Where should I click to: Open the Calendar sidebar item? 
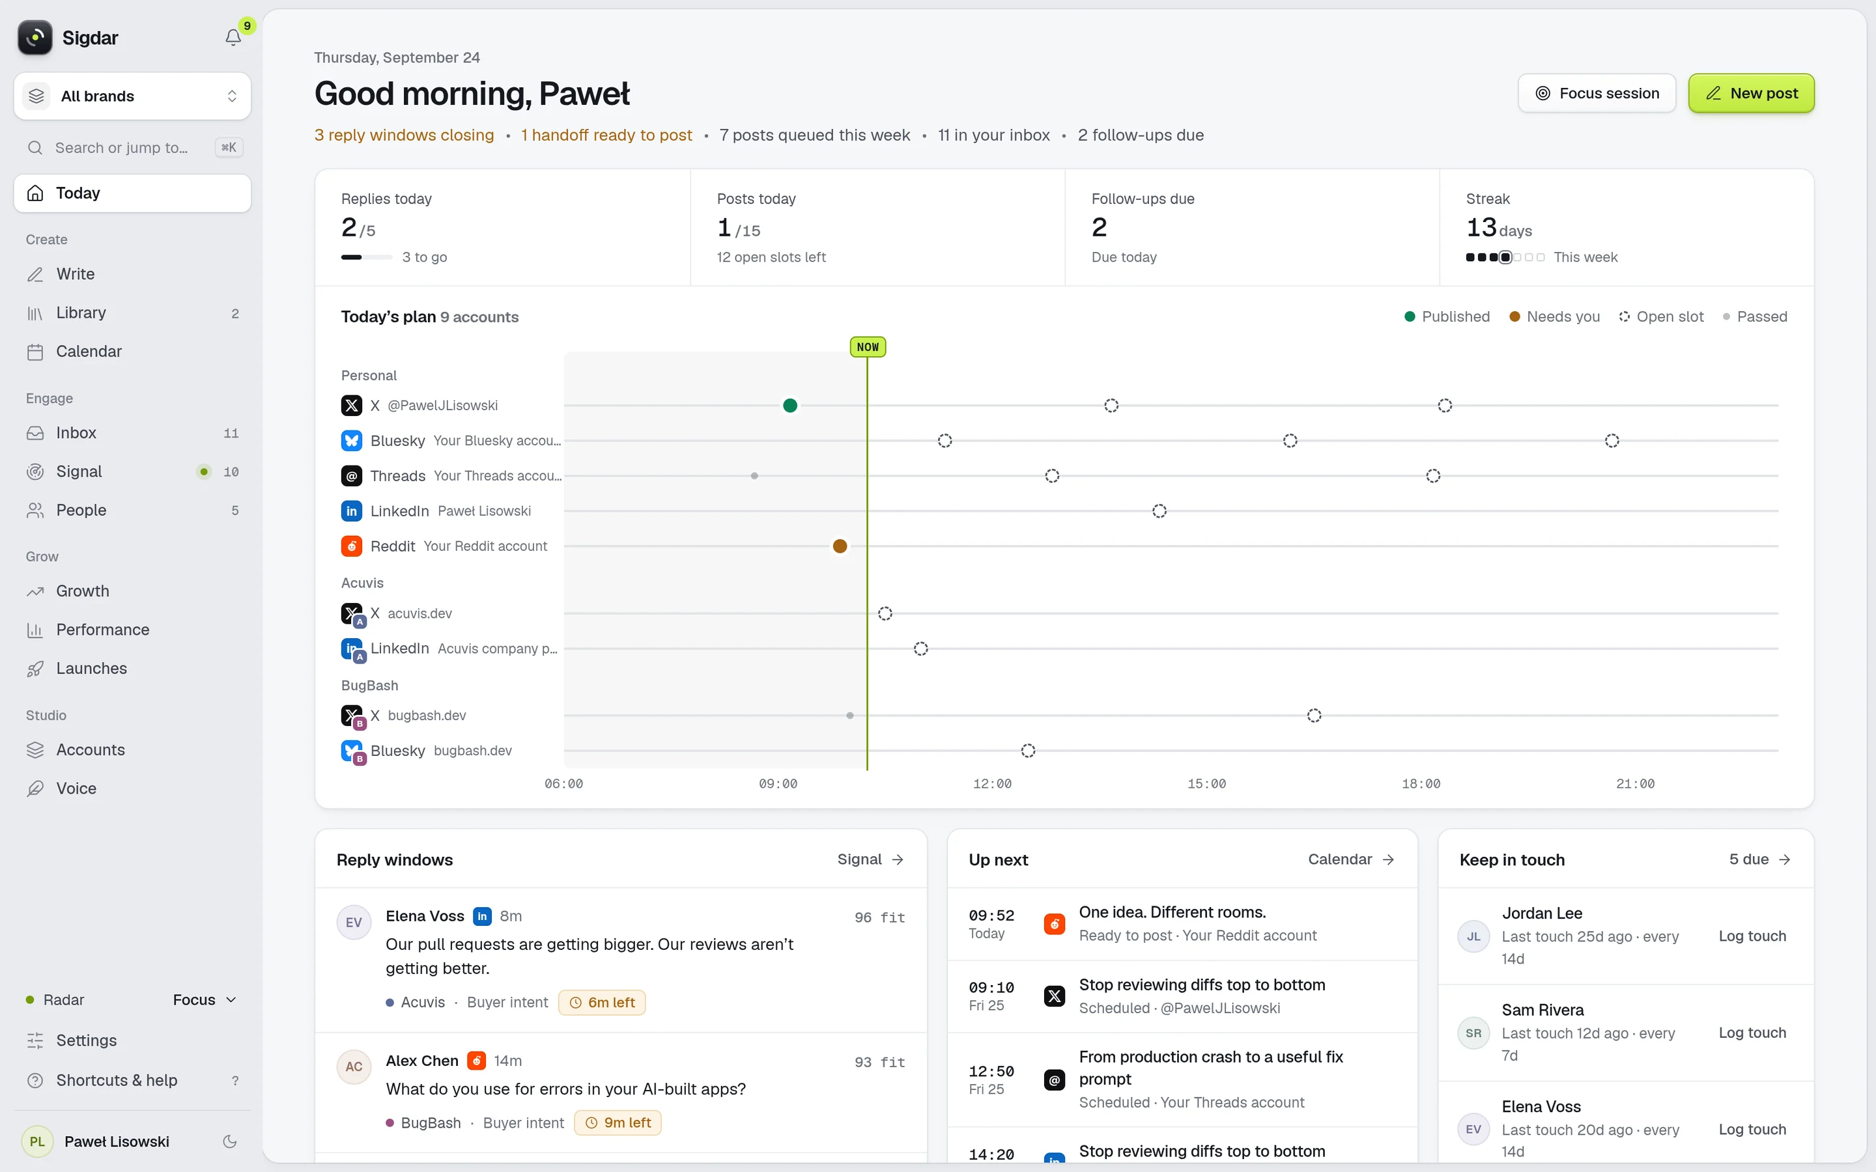133,352
